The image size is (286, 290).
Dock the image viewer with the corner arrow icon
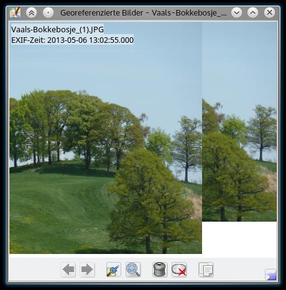tap(270, 274)
